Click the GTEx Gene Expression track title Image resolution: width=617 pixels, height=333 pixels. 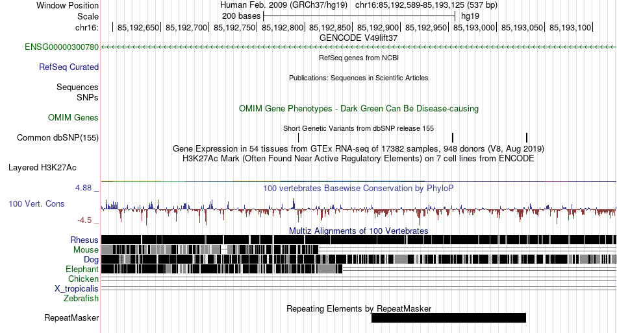[359, 149]
